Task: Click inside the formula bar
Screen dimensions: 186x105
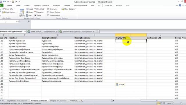Action: tap(108, 24)
